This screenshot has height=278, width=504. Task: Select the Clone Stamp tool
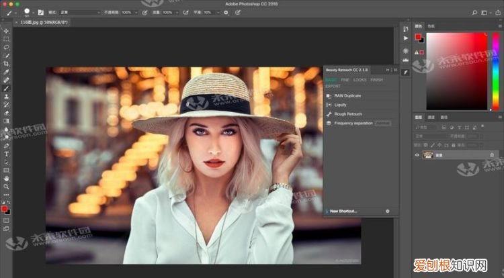coord(7,97)
